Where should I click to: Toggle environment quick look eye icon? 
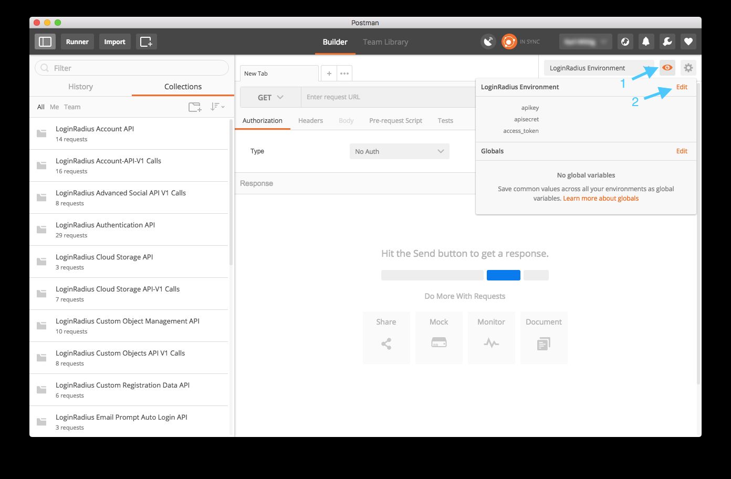pyautogui.click(x=667, y=68)
